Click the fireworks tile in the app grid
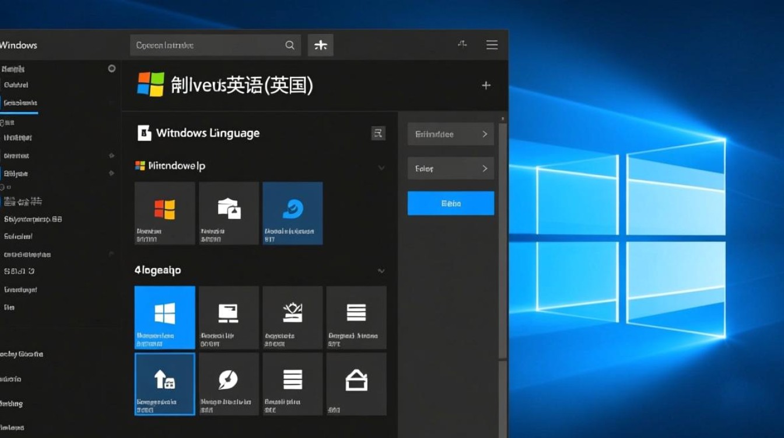784x438 pixels. click(x=292, y=317)
